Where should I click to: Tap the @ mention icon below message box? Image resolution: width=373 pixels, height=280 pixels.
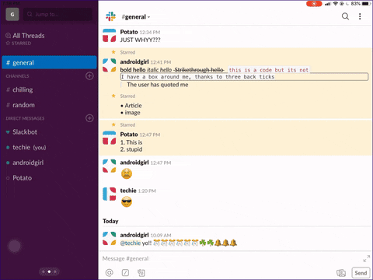110,273
